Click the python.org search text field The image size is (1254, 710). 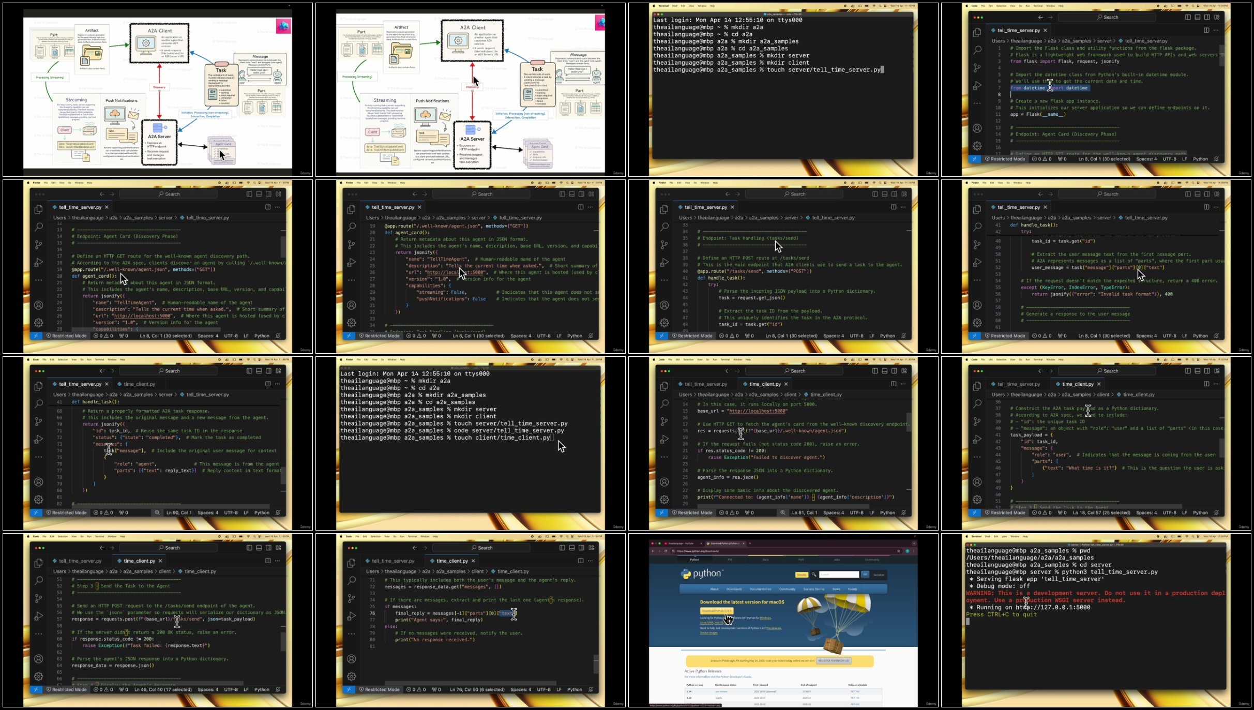[x=839, y=575]
